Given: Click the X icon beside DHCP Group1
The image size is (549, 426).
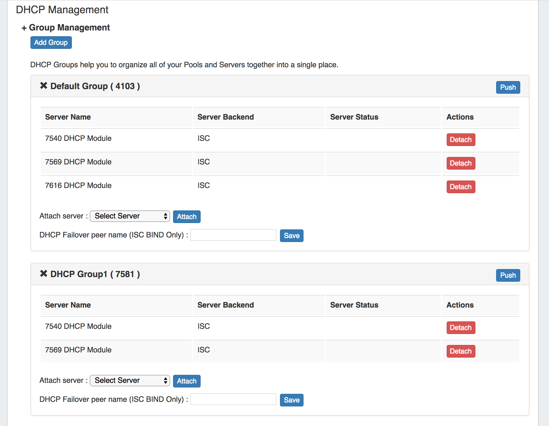Looking at the screenshot, I should [x=43, y=274].
